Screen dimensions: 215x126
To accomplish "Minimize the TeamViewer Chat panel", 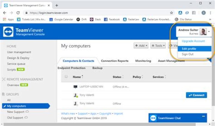I will coord(203,116).
